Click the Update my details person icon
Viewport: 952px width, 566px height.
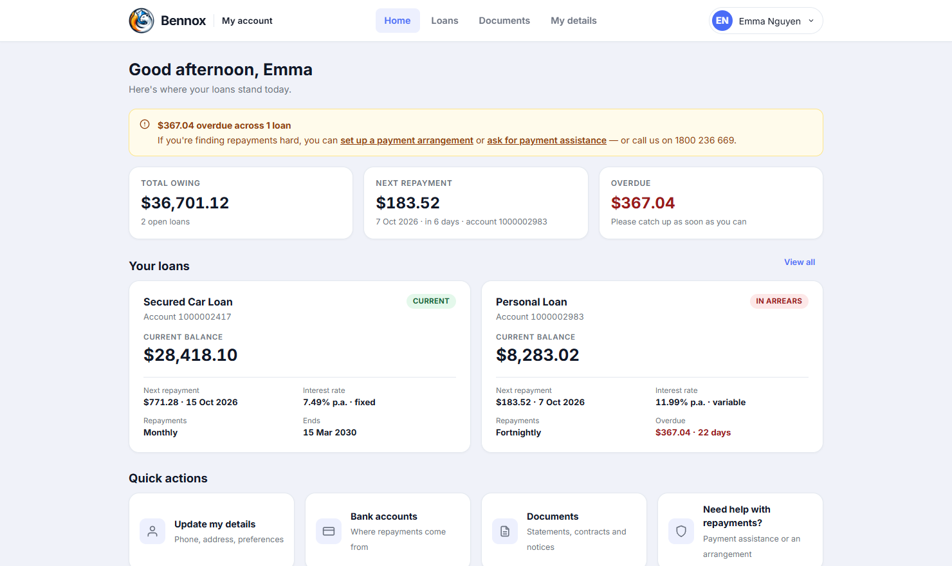pyautogui.click(x=152, y=531)
